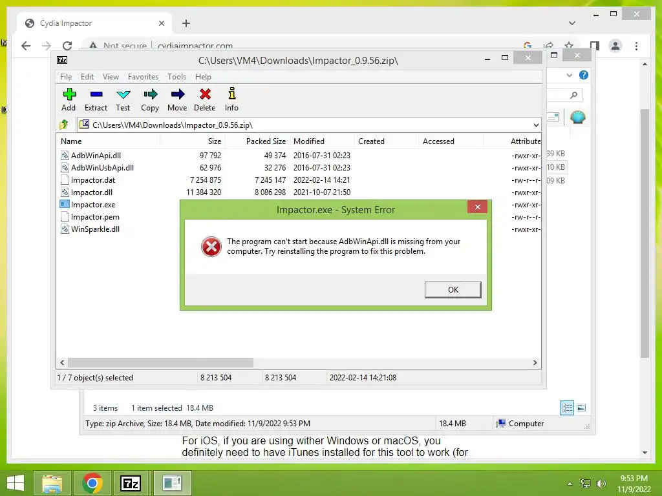The width and height of the screenshot is (662, 496).
Task: Open the Windows Start button
Action: tap(16, 483)
